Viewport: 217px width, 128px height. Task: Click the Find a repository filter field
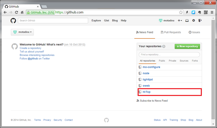pyautogui.click(x=169, y=55)
